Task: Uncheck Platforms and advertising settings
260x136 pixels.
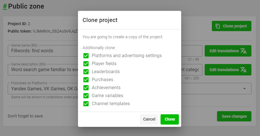Action: pyautogui.click(x=86, y=56)
